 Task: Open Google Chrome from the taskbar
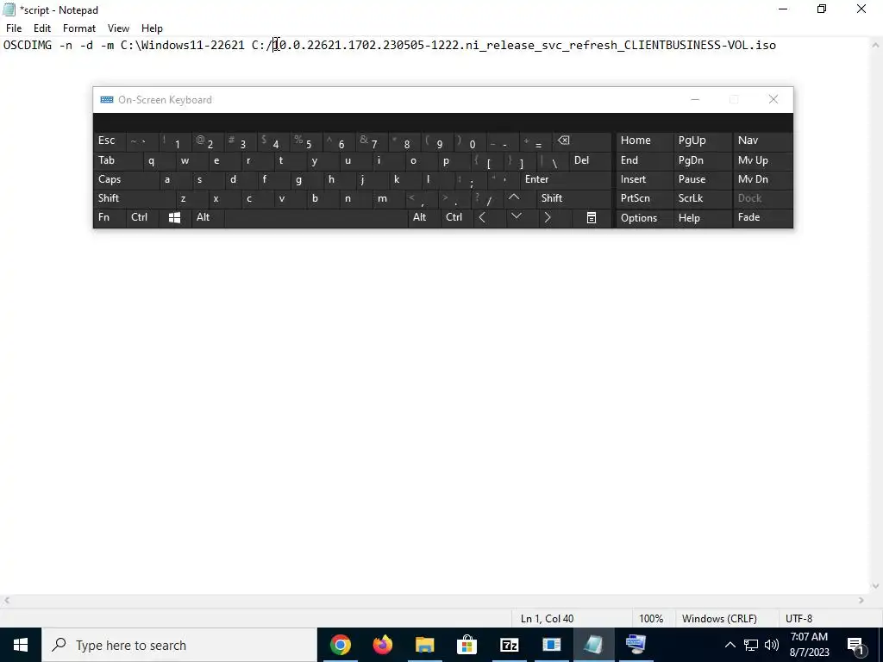pos(341,645)
